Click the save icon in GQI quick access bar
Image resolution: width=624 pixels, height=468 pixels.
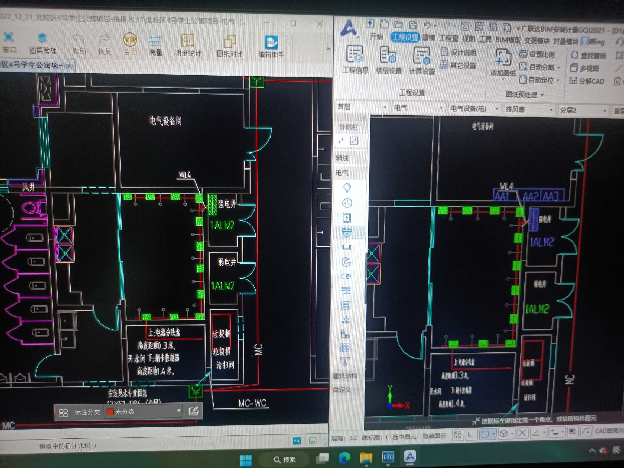[x=413, y=25]
